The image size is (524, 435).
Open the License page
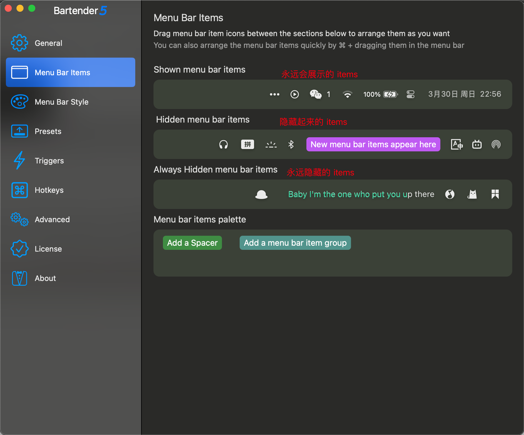click(x=71, y=249)
